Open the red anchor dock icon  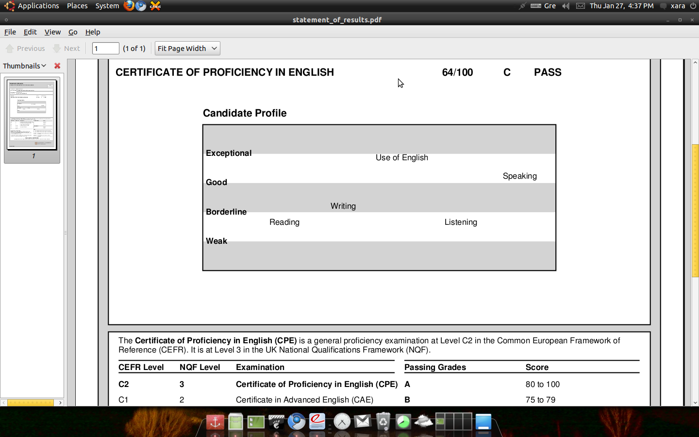(x=215, y=421)
